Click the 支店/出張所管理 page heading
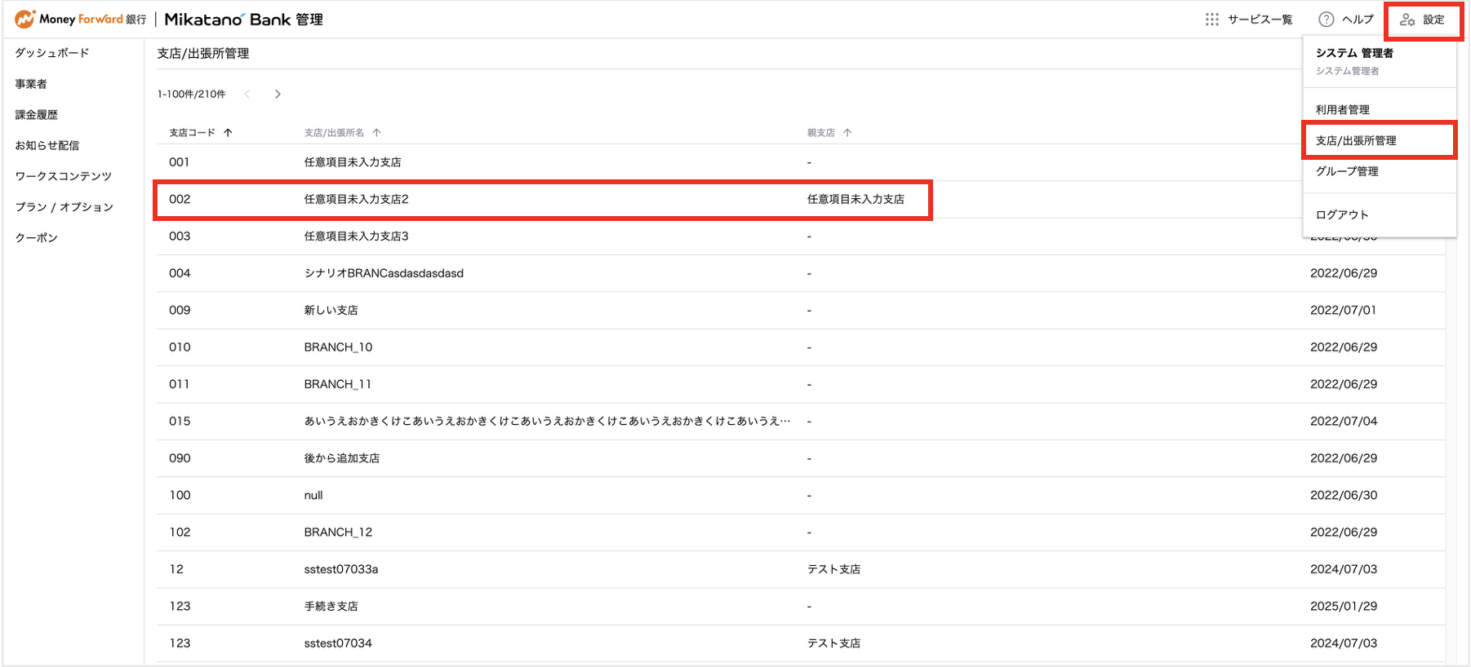 (x=203, y=54)
